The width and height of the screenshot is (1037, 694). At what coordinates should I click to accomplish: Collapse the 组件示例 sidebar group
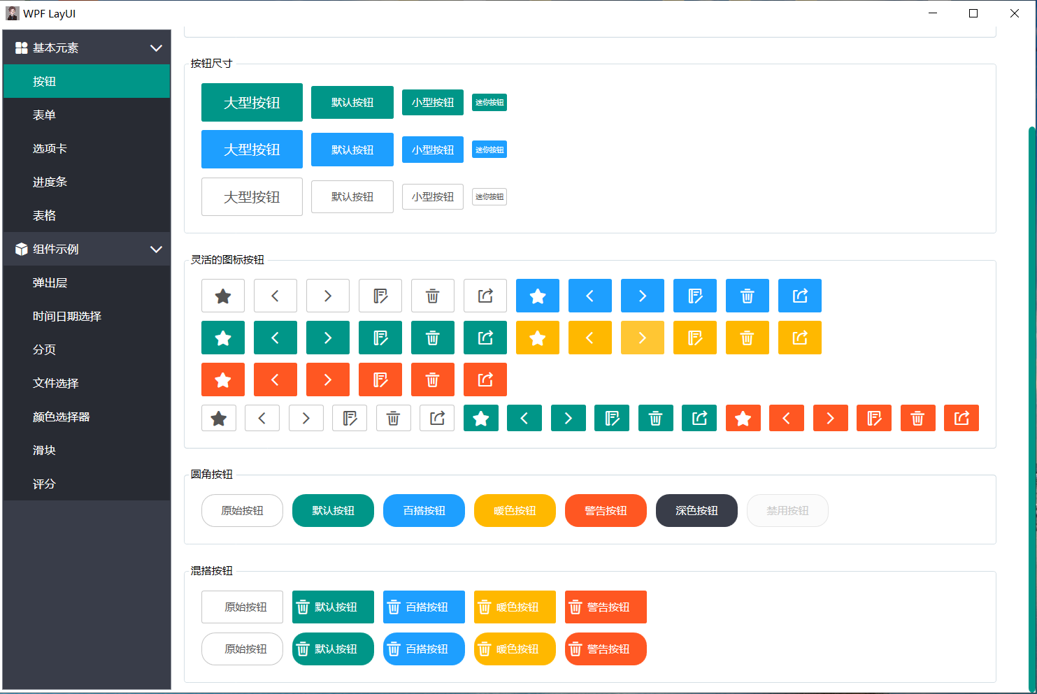[156, 250]
